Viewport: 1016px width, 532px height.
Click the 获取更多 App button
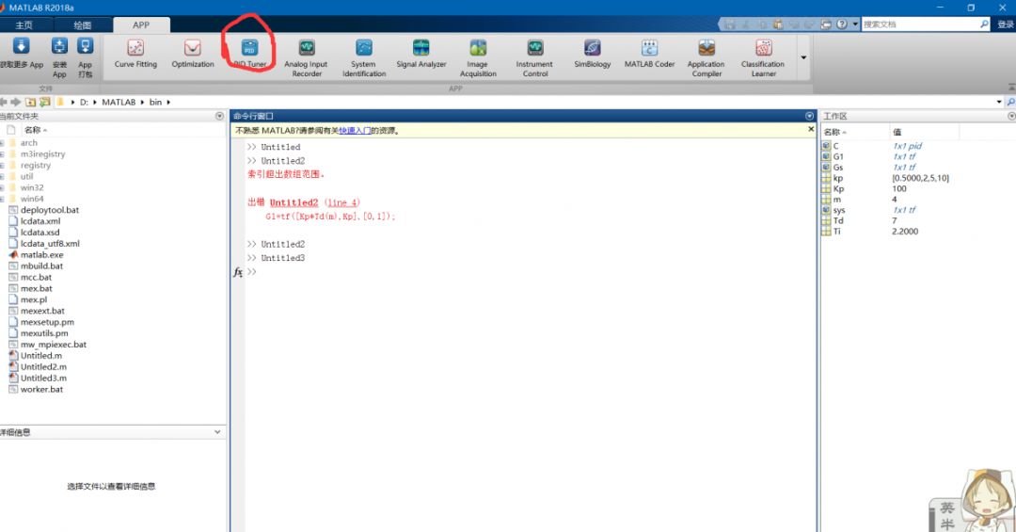pos(22,53)
